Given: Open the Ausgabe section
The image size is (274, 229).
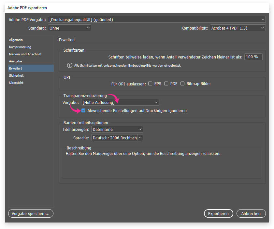Looking at the screenshot, I should pyautogui.click(x=15, y=61).
